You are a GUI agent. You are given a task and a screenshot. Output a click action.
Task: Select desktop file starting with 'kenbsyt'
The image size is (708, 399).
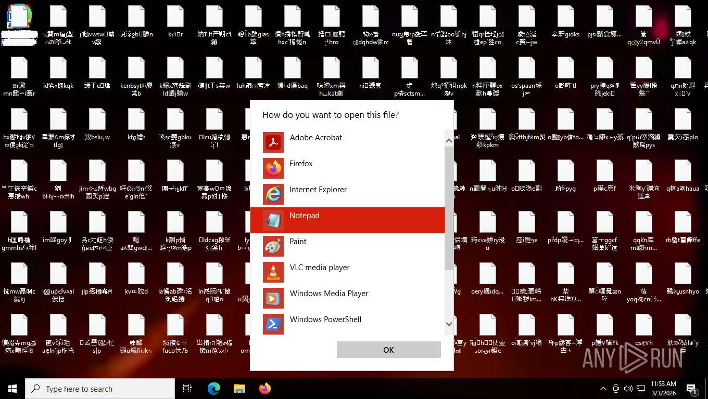[136, 76]
